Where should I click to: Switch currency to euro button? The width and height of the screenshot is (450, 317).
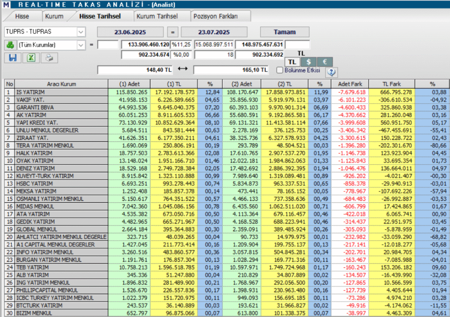pyautogui.click(x=325, y=62)
